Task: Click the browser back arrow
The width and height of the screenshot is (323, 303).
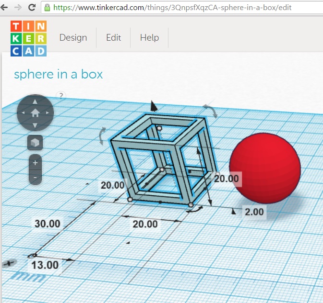Action: 4,8
